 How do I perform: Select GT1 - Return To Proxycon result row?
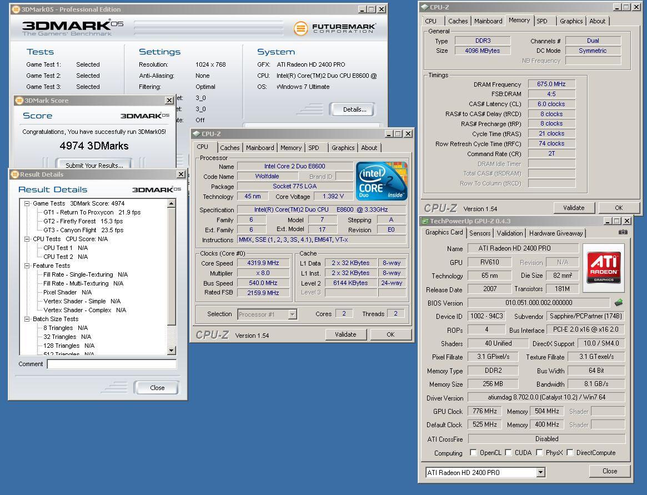tap(92, 212)
